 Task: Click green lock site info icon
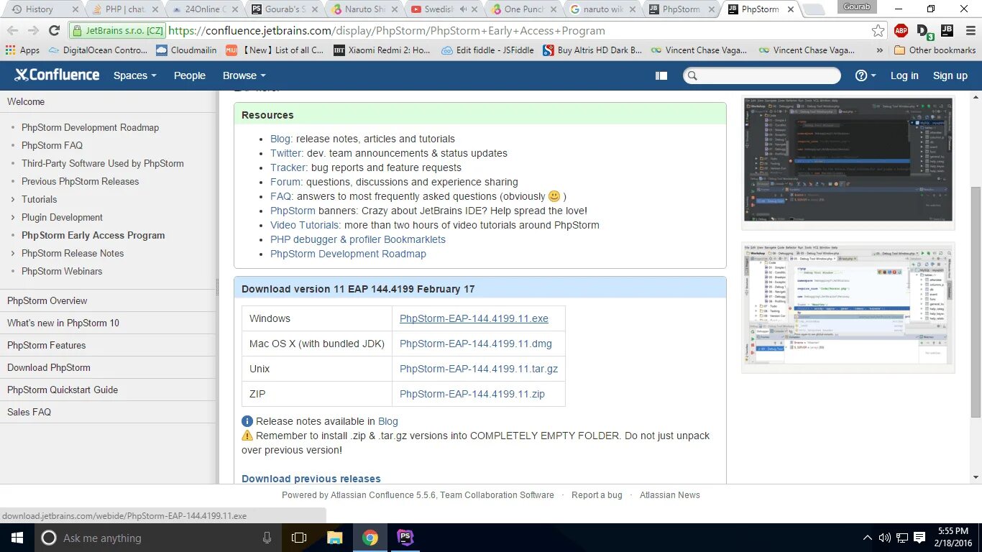pos(78,31)
